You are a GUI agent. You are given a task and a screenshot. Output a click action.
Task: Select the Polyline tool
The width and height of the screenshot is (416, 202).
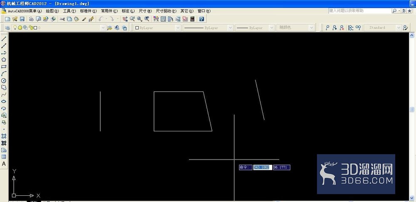(4, 53)
